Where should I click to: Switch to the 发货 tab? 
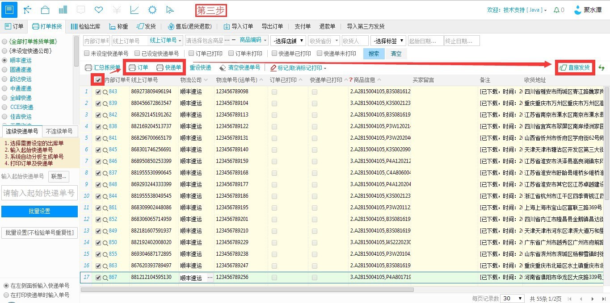pos(146,26)
